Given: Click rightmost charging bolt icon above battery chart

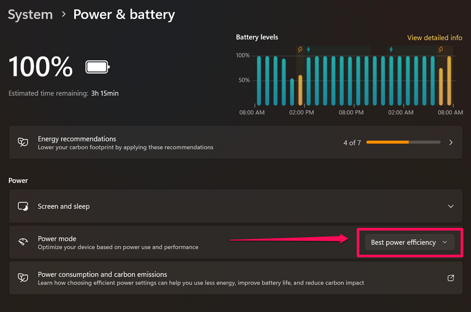Looking at the screenshot, I should coord(390,49).
